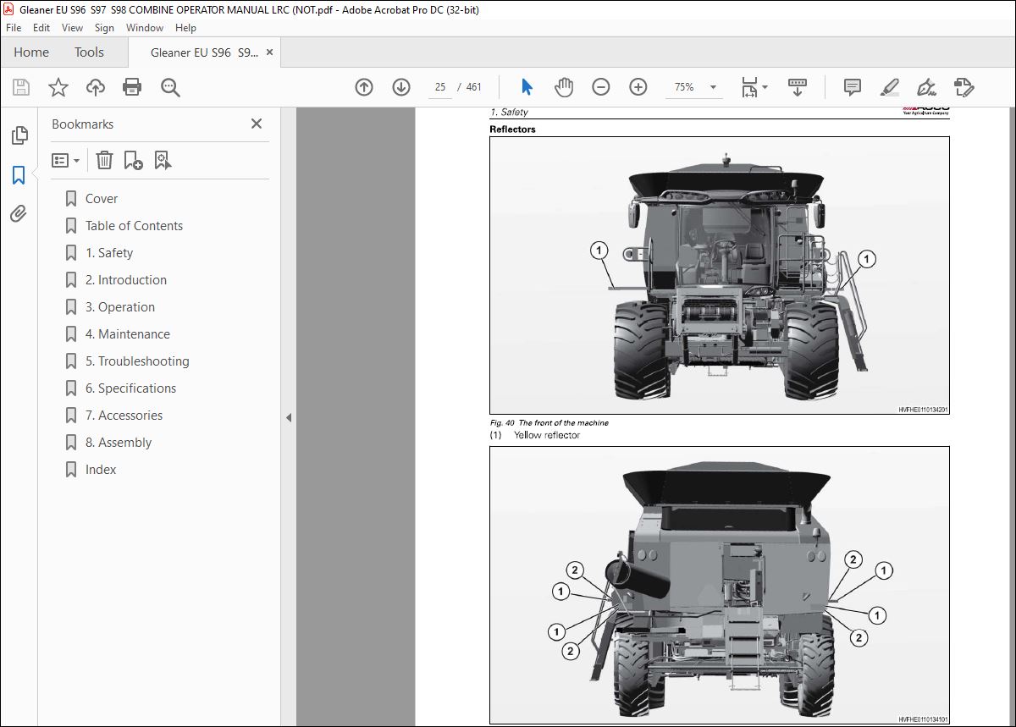Close the Bookmarks panel
The image size is (1016, 727).
[x=257, y=124]
